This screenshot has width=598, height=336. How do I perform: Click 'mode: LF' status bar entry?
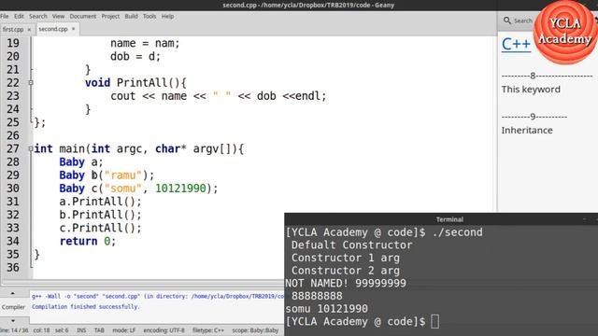(123, 330)
